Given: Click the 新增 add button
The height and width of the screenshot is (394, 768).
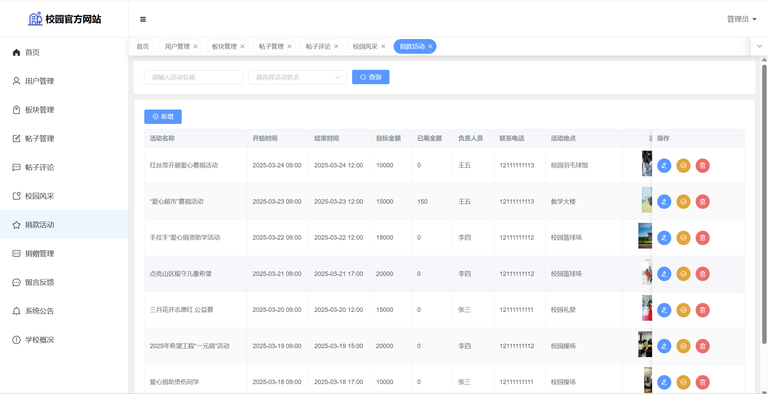Looking at the screenshot, I should (163, 117).
